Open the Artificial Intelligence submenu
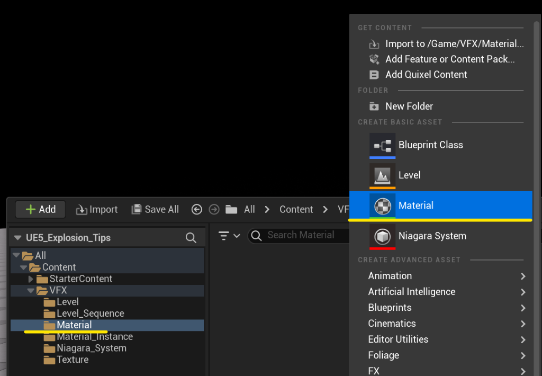542x376 pixels. click(x=441, y=292)
